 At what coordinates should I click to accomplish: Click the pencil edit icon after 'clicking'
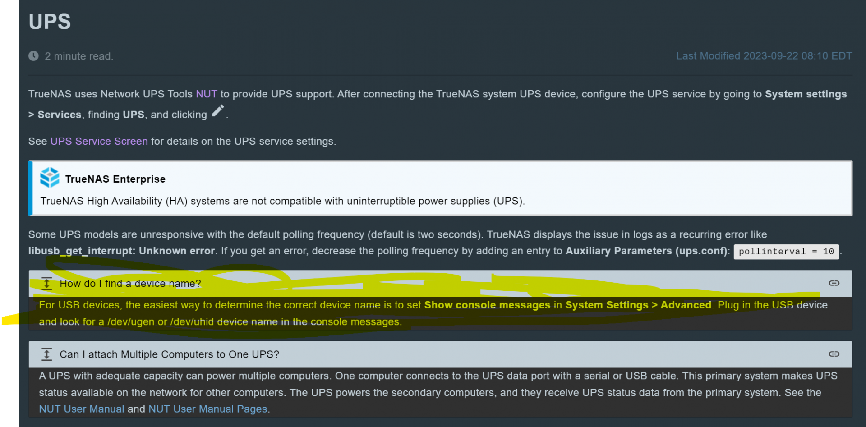(218, 111)
